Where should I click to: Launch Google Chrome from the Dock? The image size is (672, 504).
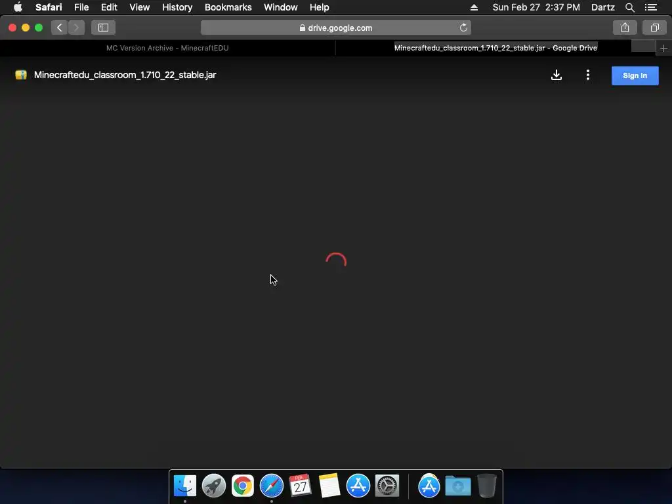tap(243, 486)
